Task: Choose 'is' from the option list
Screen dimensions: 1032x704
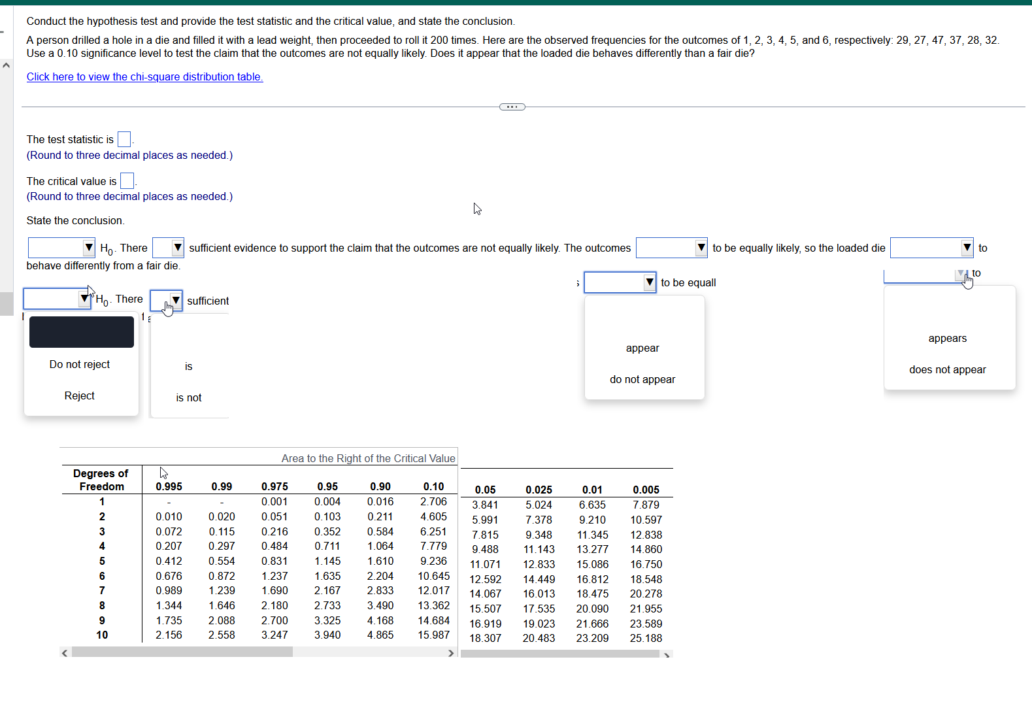Action: click(x=189, y=366)
